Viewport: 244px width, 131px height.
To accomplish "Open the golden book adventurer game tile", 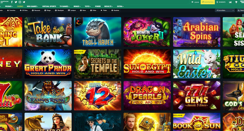I will click(147, 122).
